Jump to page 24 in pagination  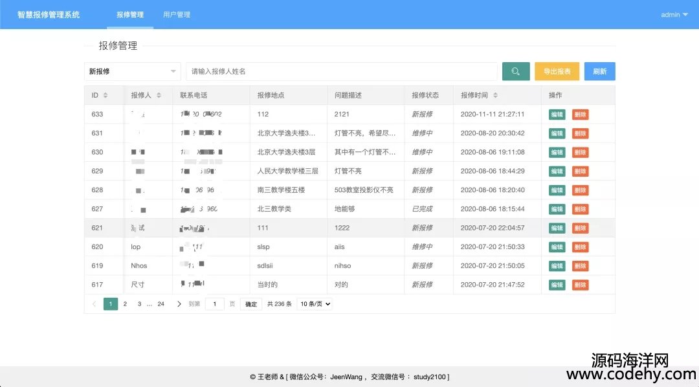coord(161,304)
